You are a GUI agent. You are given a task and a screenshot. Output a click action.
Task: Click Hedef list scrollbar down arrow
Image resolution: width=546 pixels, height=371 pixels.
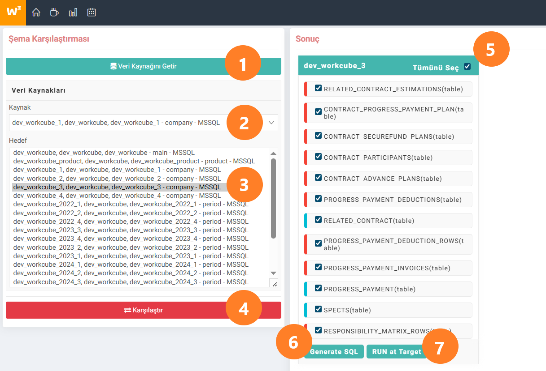[274, 273]
